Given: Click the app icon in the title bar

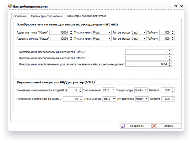Looking at the screenshot, I should tap(10, 6).
